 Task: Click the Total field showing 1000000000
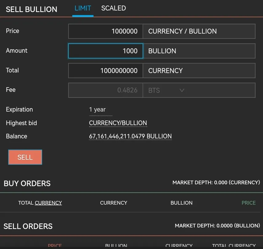pyautogui.click(x=106, y=71)
